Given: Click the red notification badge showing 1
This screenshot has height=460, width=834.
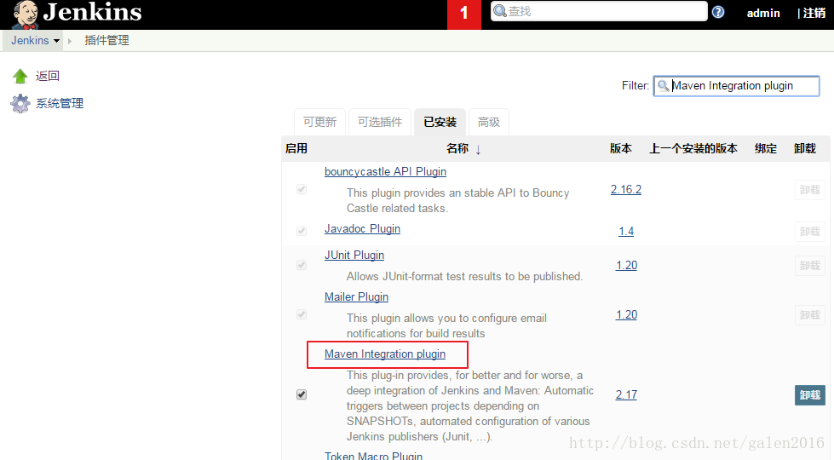Looking at the screenshot, I should (463, 14).
